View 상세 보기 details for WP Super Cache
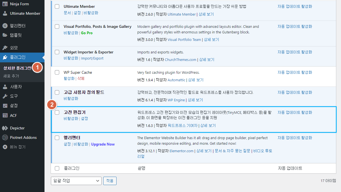 [196, 80]
